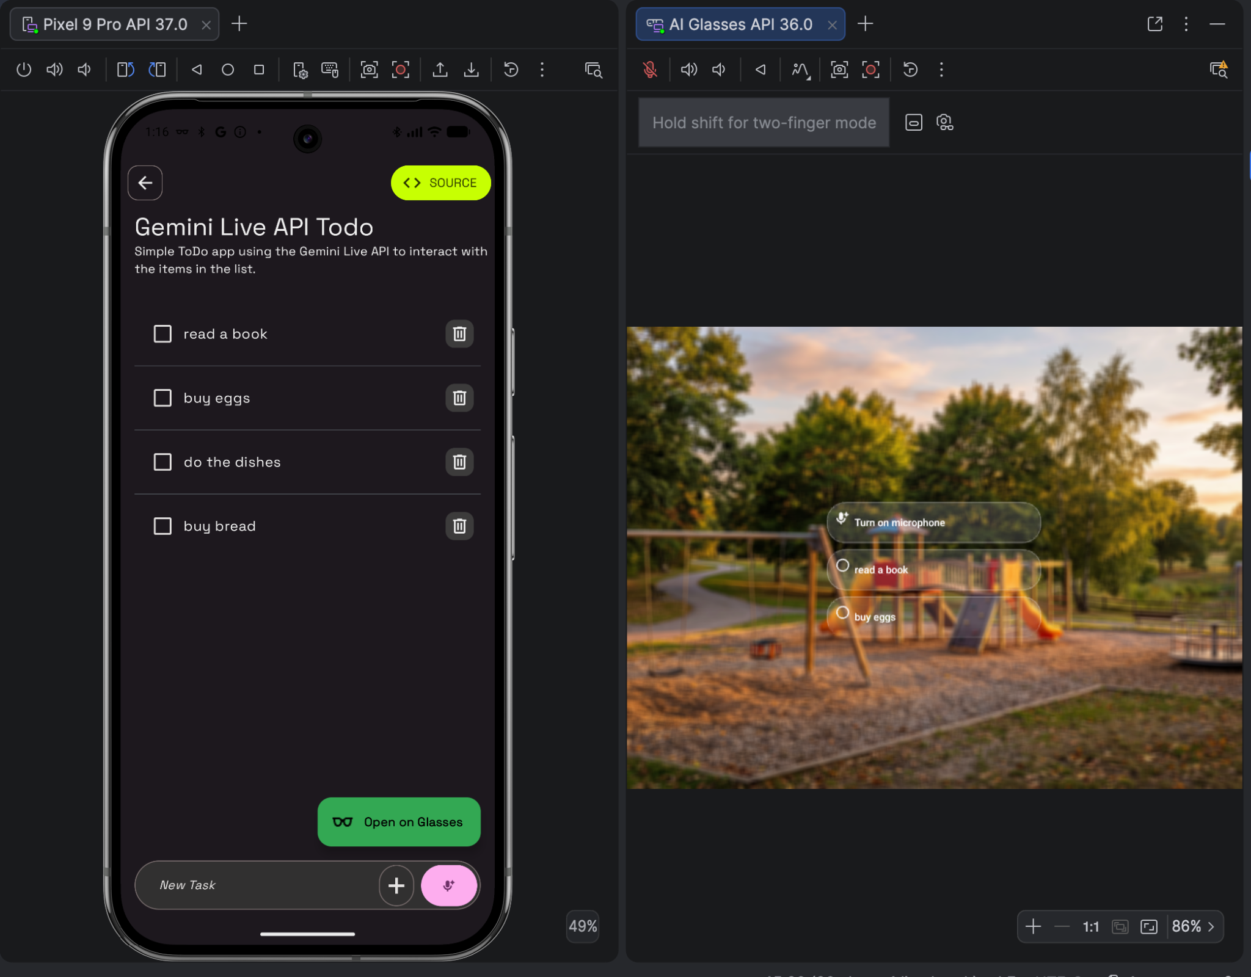
Task: Switch to Pixel 9 Pro API 37.0 tab
Action: 114,24
